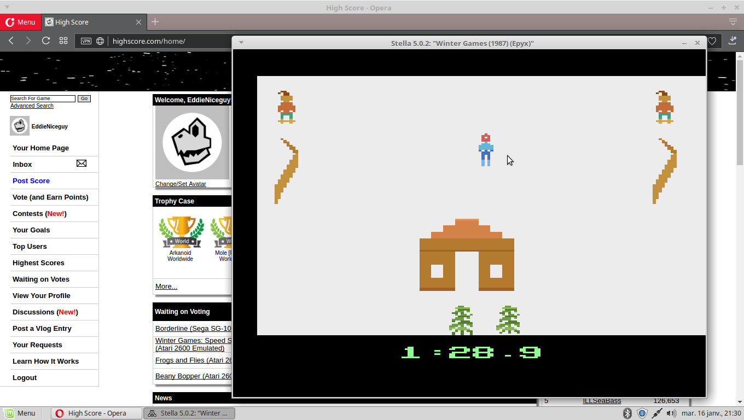Open Your Goals in sidebar
Viewport: 744px width, 420px height.
tap(31, 230)
